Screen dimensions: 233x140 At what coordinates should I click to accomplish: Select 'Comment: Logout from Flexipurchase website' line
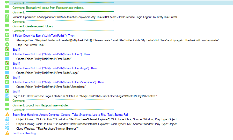tap(40, 105)
